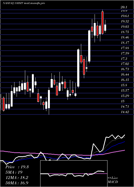The width and height of the screenshot is (134, 187).
Task: Click the 15.29 price axis label
Action: pyautogui.click(x=125, y=96)
